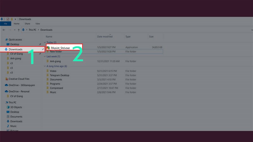
Task: Open pinned CV of Giang under Quick access
Action: 16,54
